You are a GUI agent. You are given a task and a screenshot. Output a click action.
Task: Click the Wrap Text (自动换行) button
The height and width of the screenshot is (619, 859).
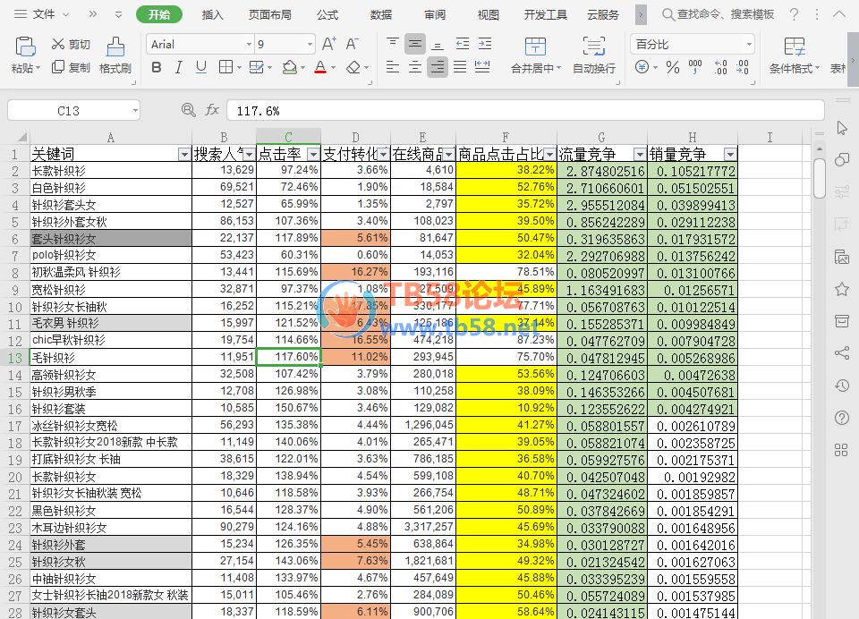(x=593, y=47)
